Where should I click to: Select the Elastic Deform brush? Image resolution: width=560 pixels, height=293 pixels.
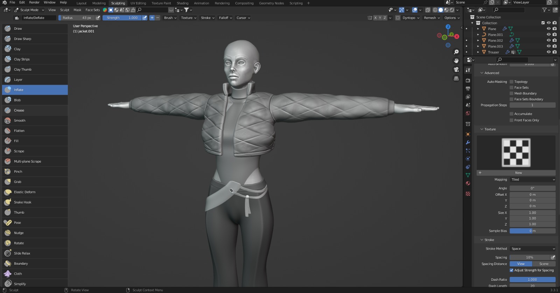35,192
